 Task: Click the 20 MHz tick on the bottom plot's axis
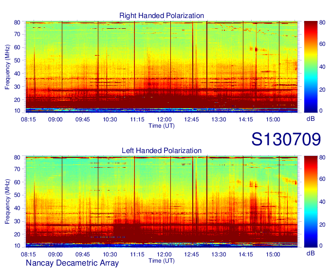point(17,234)
